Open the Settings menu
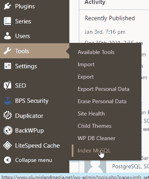149x179 pixels. [26, 66]
